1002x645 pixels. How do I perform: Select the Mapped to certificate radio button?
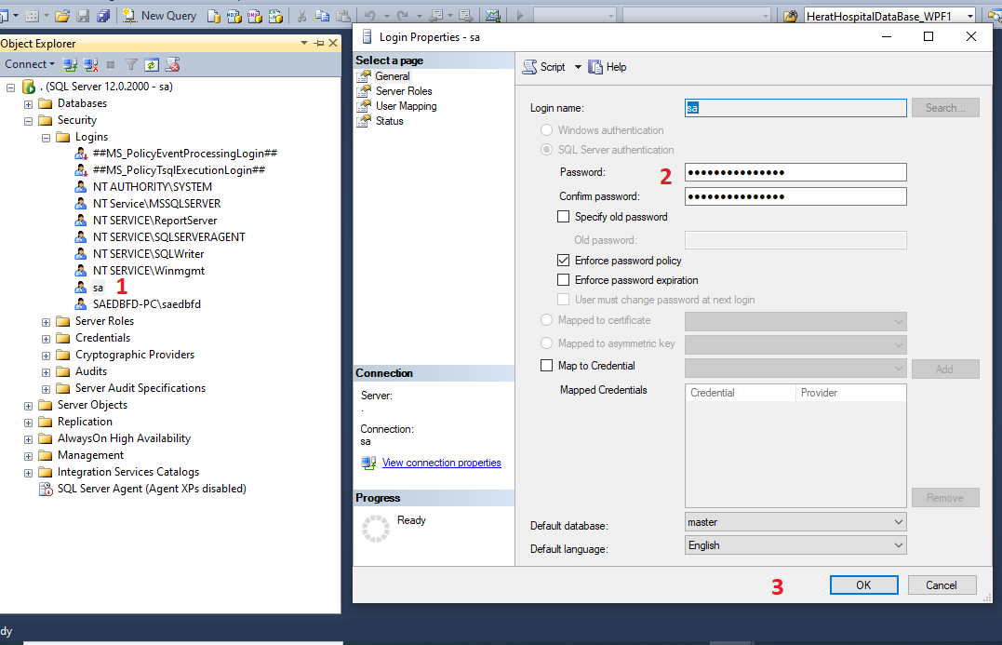[x=546, y=320]
